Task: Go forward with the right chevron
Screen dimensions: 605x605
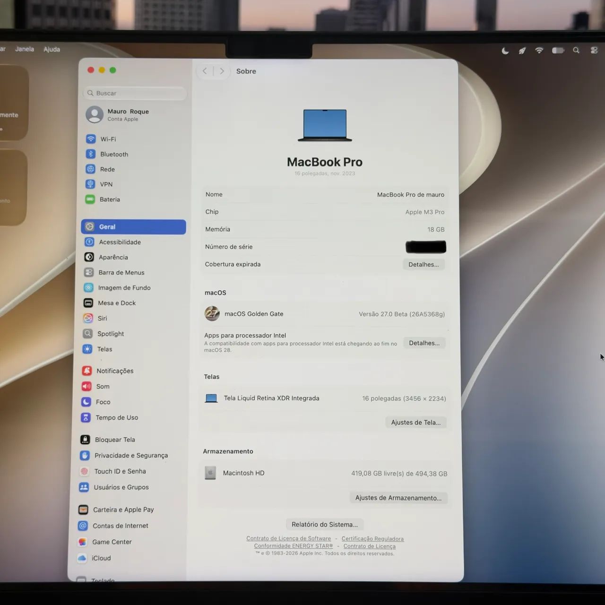Action: tap(222, 71)
